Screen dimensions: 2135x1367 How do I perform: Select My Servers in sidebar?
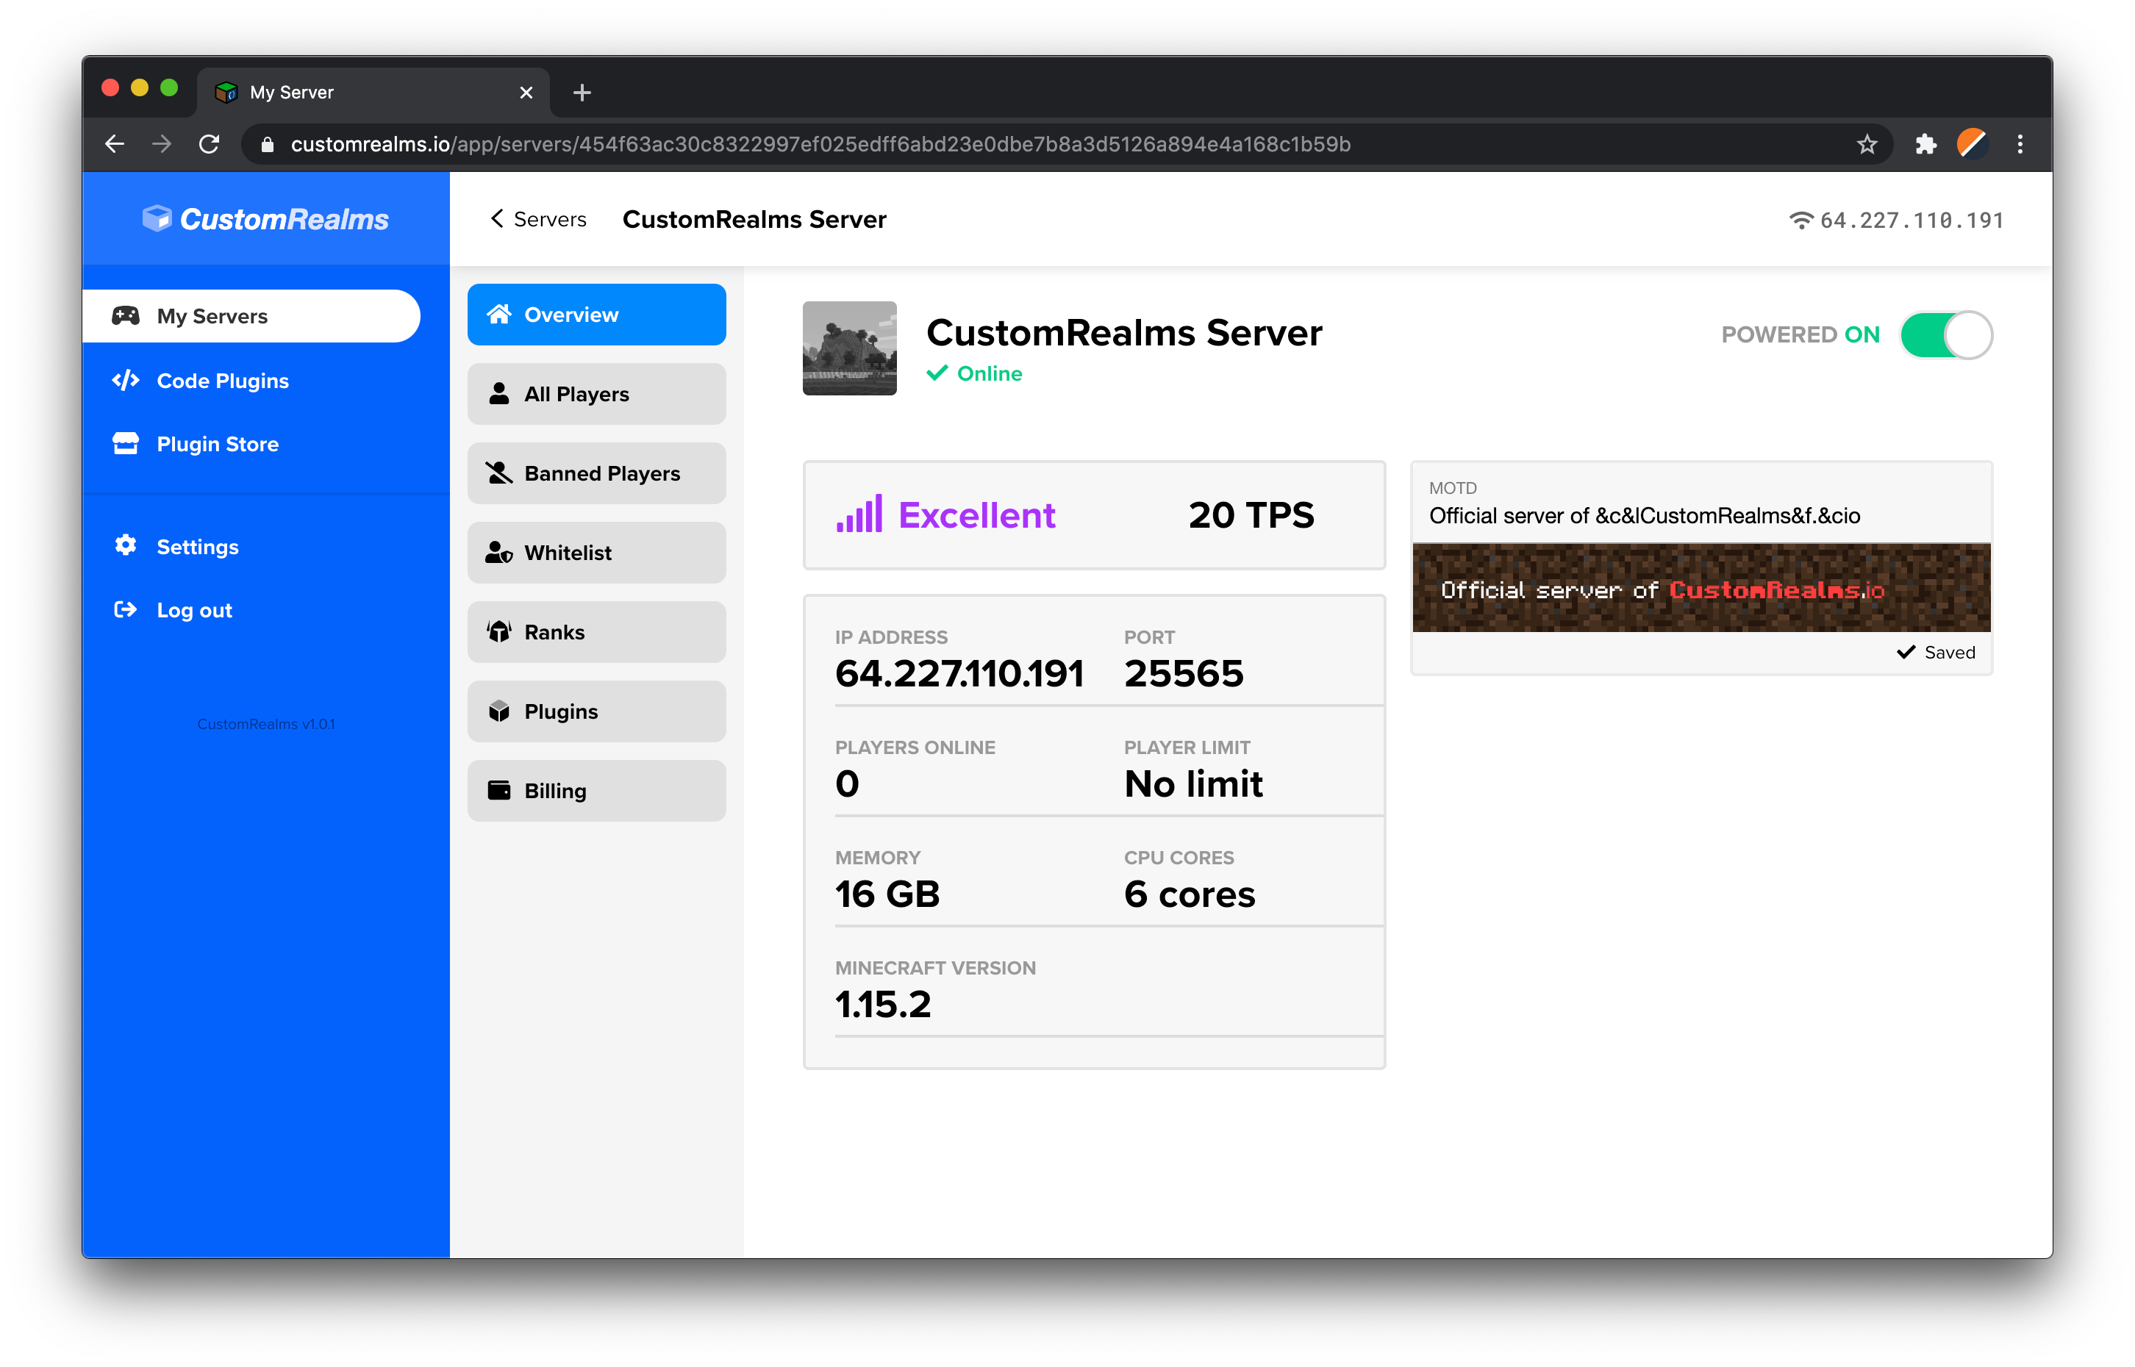[x=251, y=316]
